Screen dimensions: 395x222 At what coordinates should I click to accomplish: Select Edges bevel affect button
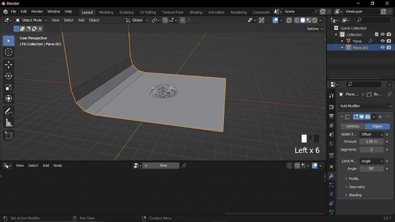pyautogui.click(x=377, y=126)
